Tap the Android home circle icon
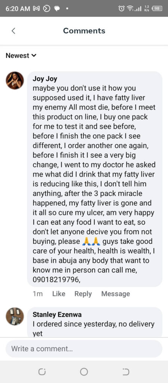Image resolution: width=168 pixels, height=383 pixels. point(84,372)
